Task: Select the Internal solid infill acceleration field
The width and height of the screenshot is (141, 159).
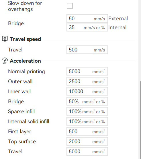Action: (87, 122)
